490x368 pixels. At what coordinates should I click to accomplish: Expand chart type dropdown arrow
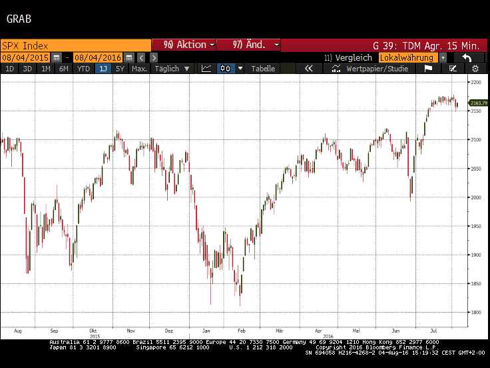(239, 69)
